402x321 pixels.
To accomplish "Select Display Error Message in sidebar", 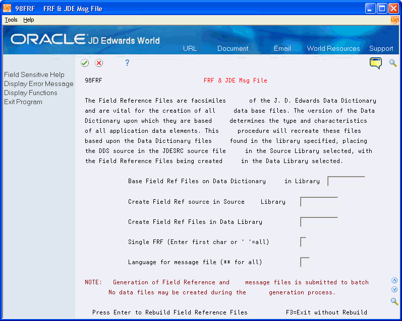I will [x=39, y=84].
